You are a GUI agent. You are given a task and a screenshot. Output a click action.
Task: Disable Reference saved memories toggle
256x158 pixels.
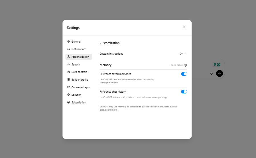point(184,74)
